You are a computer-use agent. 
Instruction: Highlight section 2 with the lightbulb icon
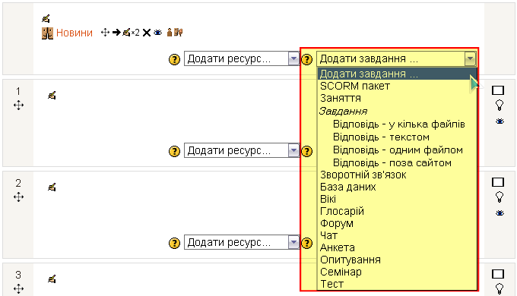500,197
